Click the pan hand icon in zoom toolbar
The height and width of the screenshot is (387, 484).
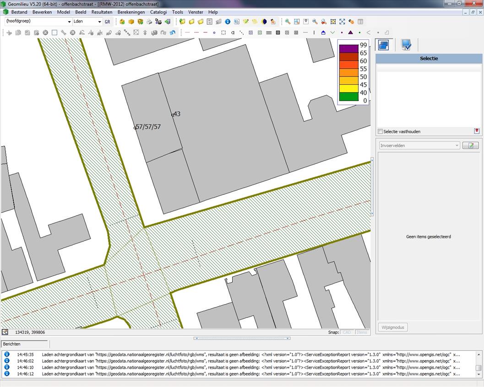351,21
